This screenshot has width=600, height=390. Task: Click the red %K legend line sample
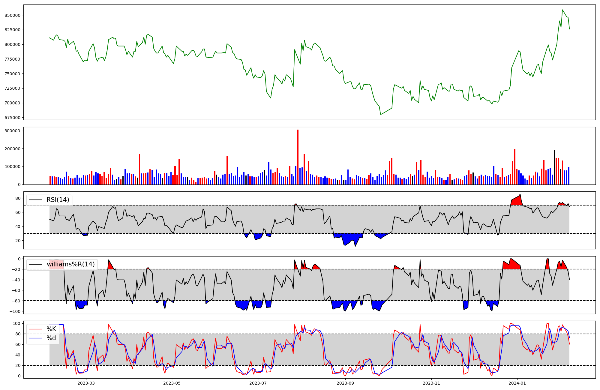[35, 329]
